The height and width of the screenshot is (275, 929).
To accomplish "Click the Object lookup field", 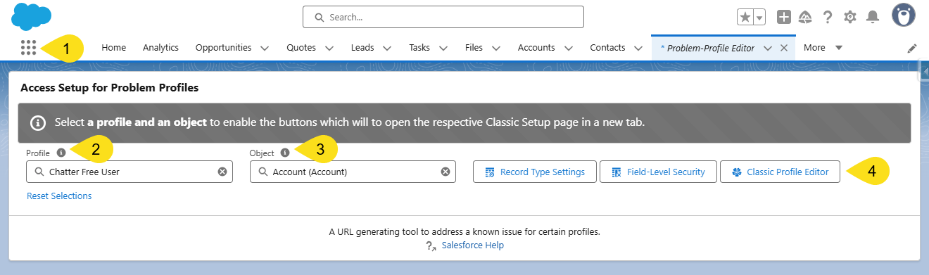I will click(353, 172).
